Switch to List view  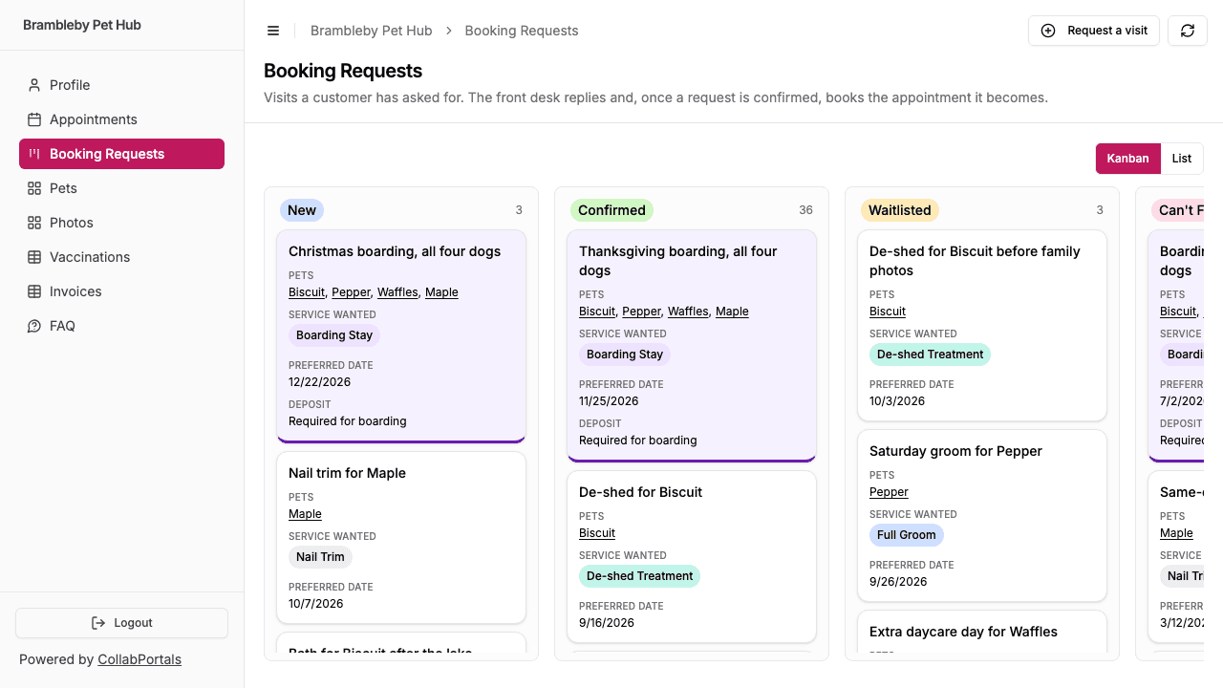pyautogui.click(x=1182, y=159)
